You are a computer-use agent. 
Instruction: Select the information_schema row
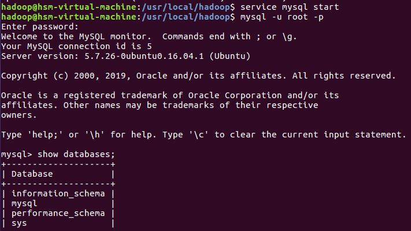[58, 194]
